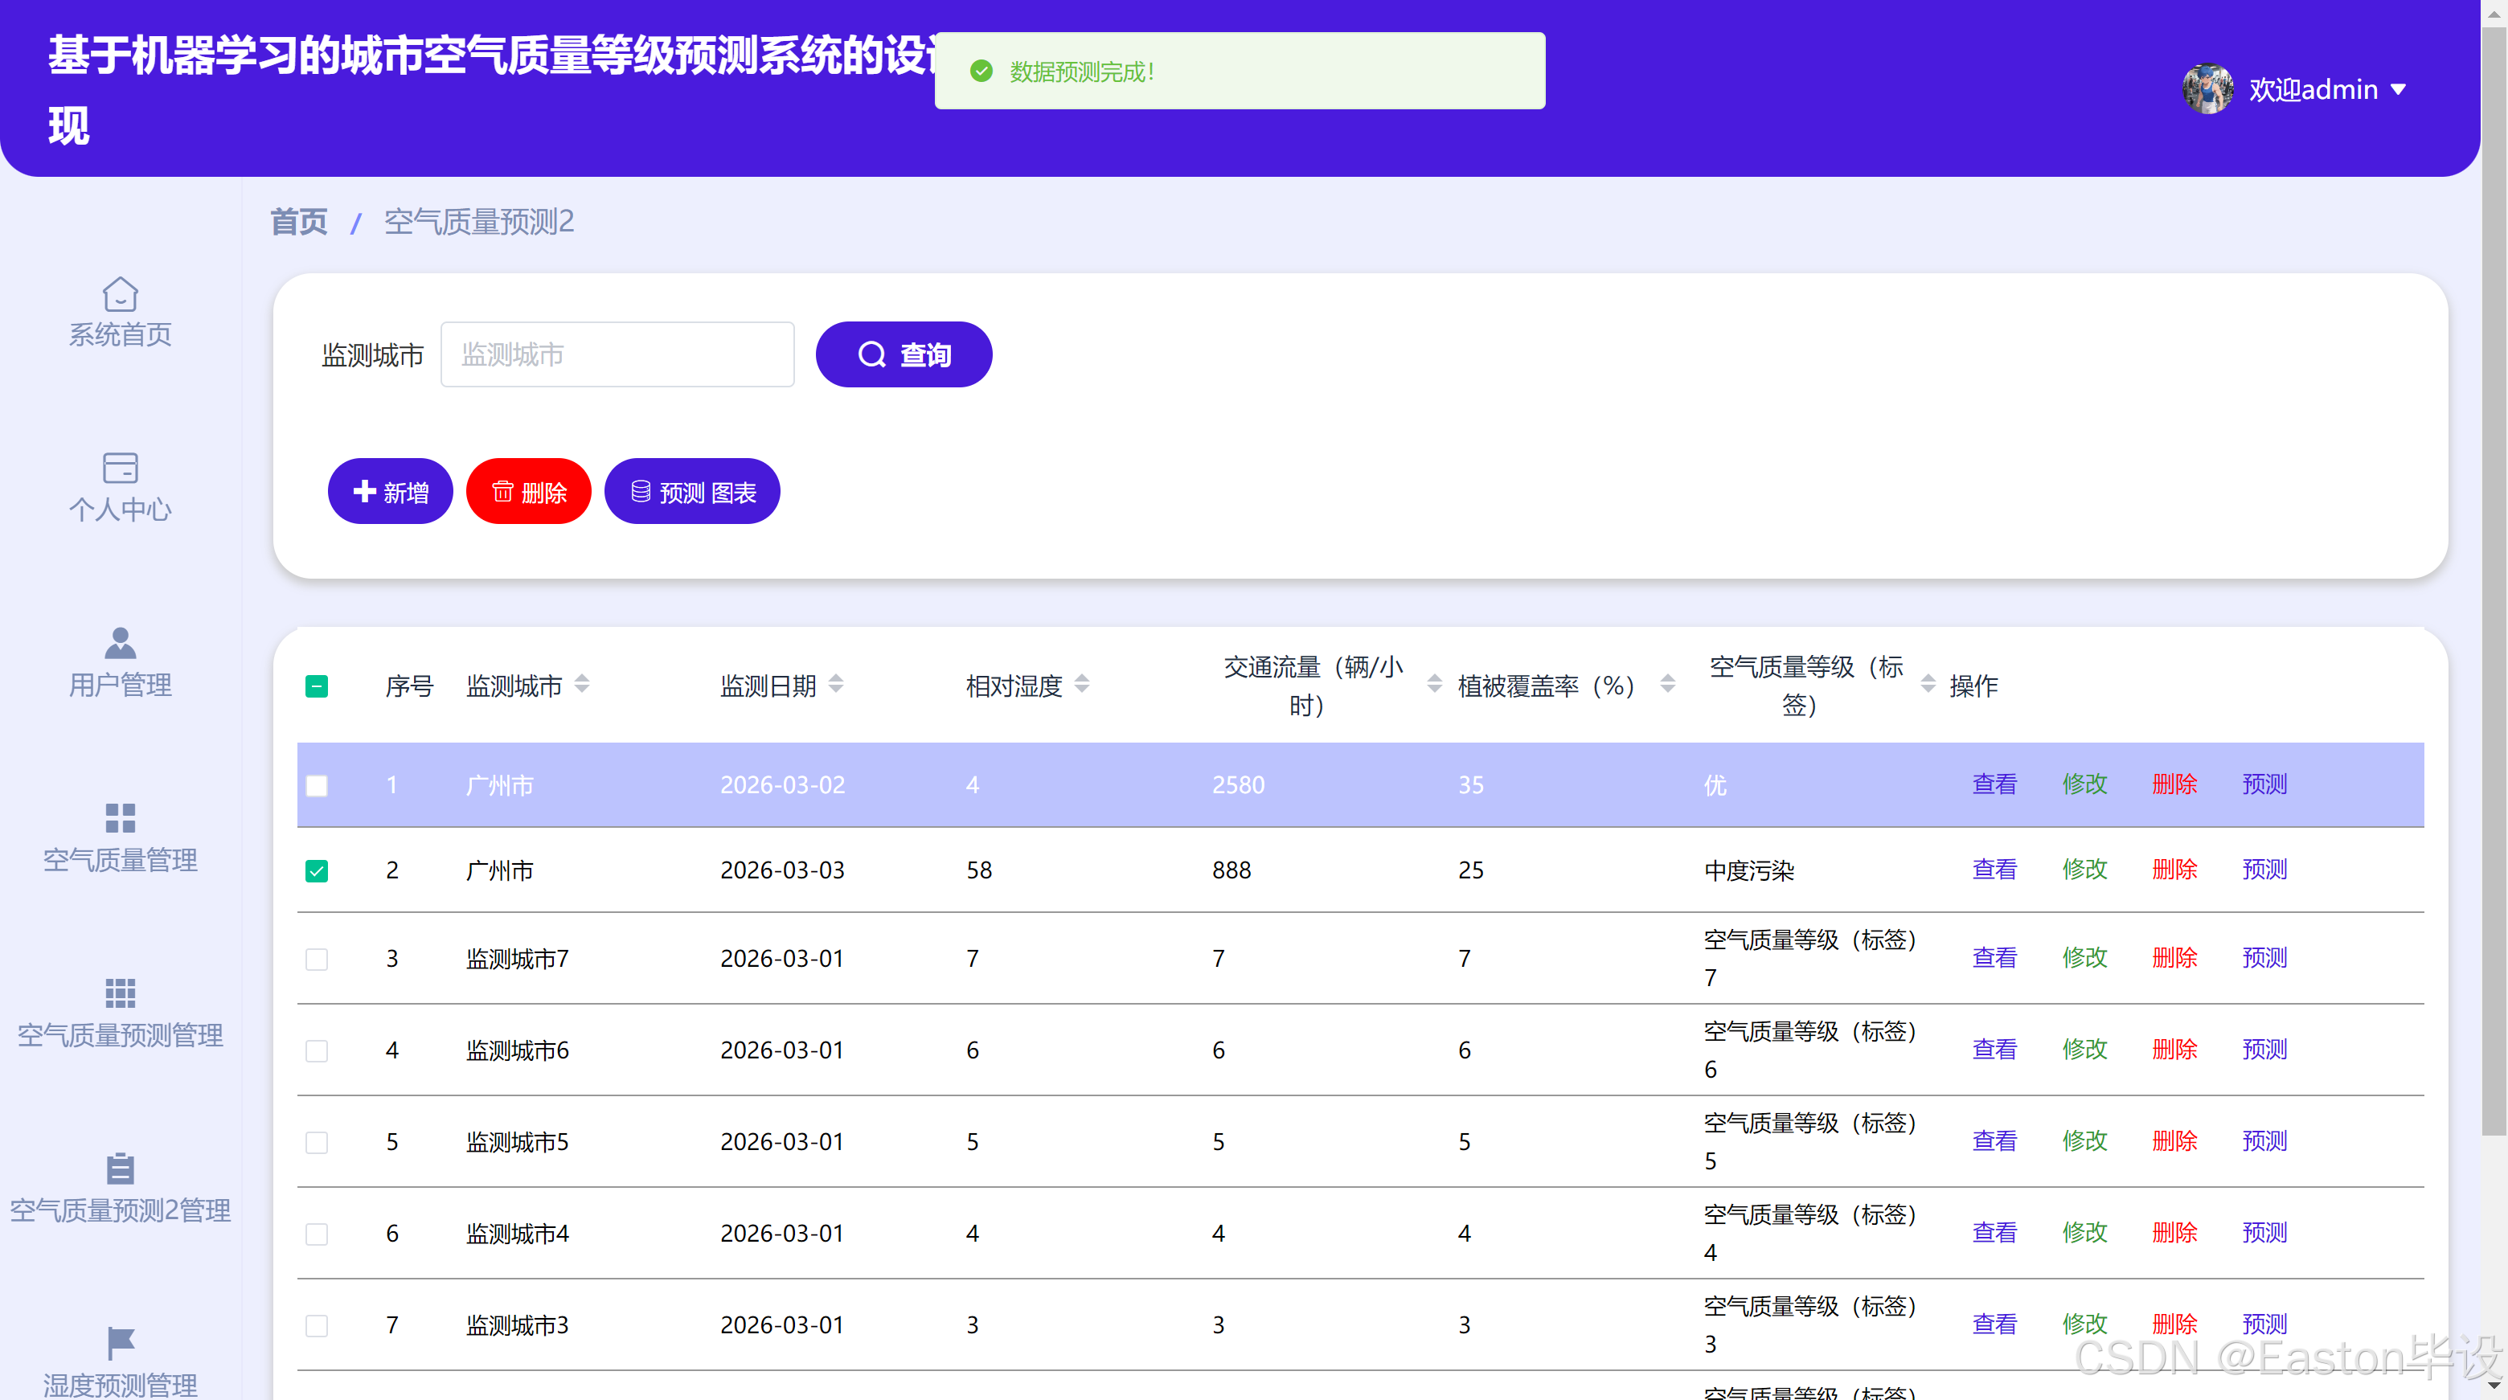
Task: Open 空气质量预测2管理 in the sidebar
Action: [120, 1210]
